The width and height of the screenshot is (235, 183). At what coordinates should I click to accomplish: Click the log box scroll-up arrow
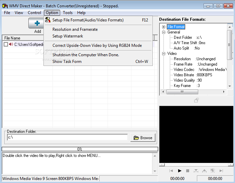pyautogui.click(x=155, y=156)
